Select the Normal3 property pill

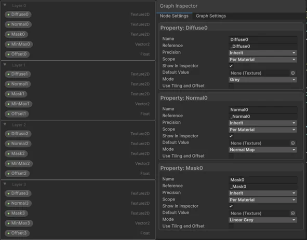coord(18,203)
